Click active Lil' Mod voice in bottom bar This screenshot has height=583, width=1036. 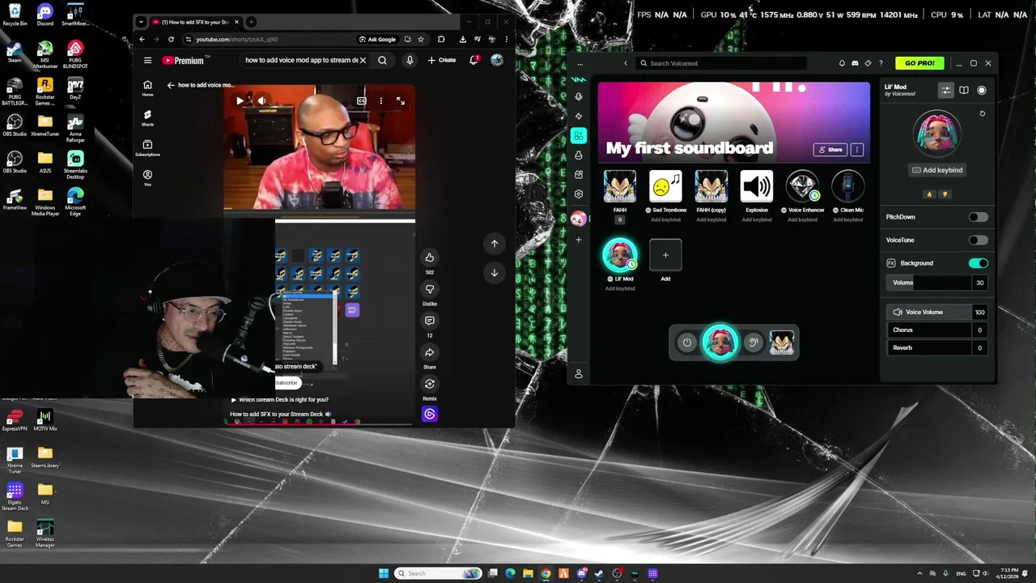[720, 342]
